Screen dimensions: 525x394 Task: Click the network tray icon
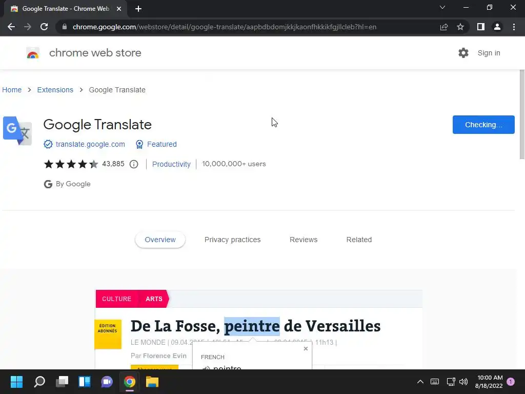pyautogui.click(x=451, y=382)
